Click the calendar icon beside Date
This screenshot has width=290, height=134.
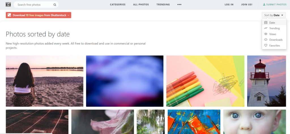tap(266, 23)
